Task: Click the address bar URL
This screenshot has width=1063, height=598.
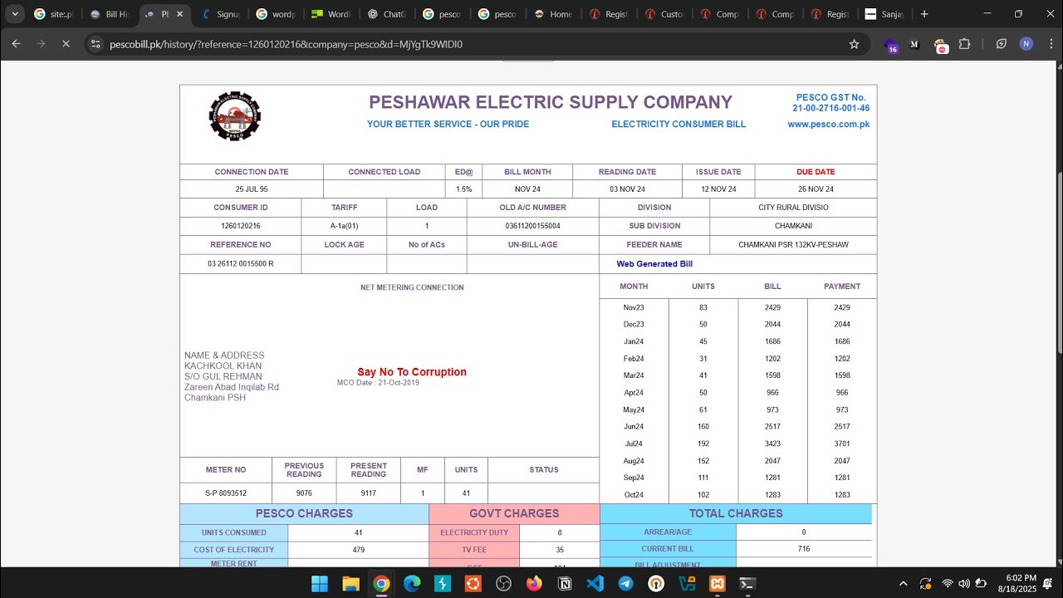Action: coord(286,44)
